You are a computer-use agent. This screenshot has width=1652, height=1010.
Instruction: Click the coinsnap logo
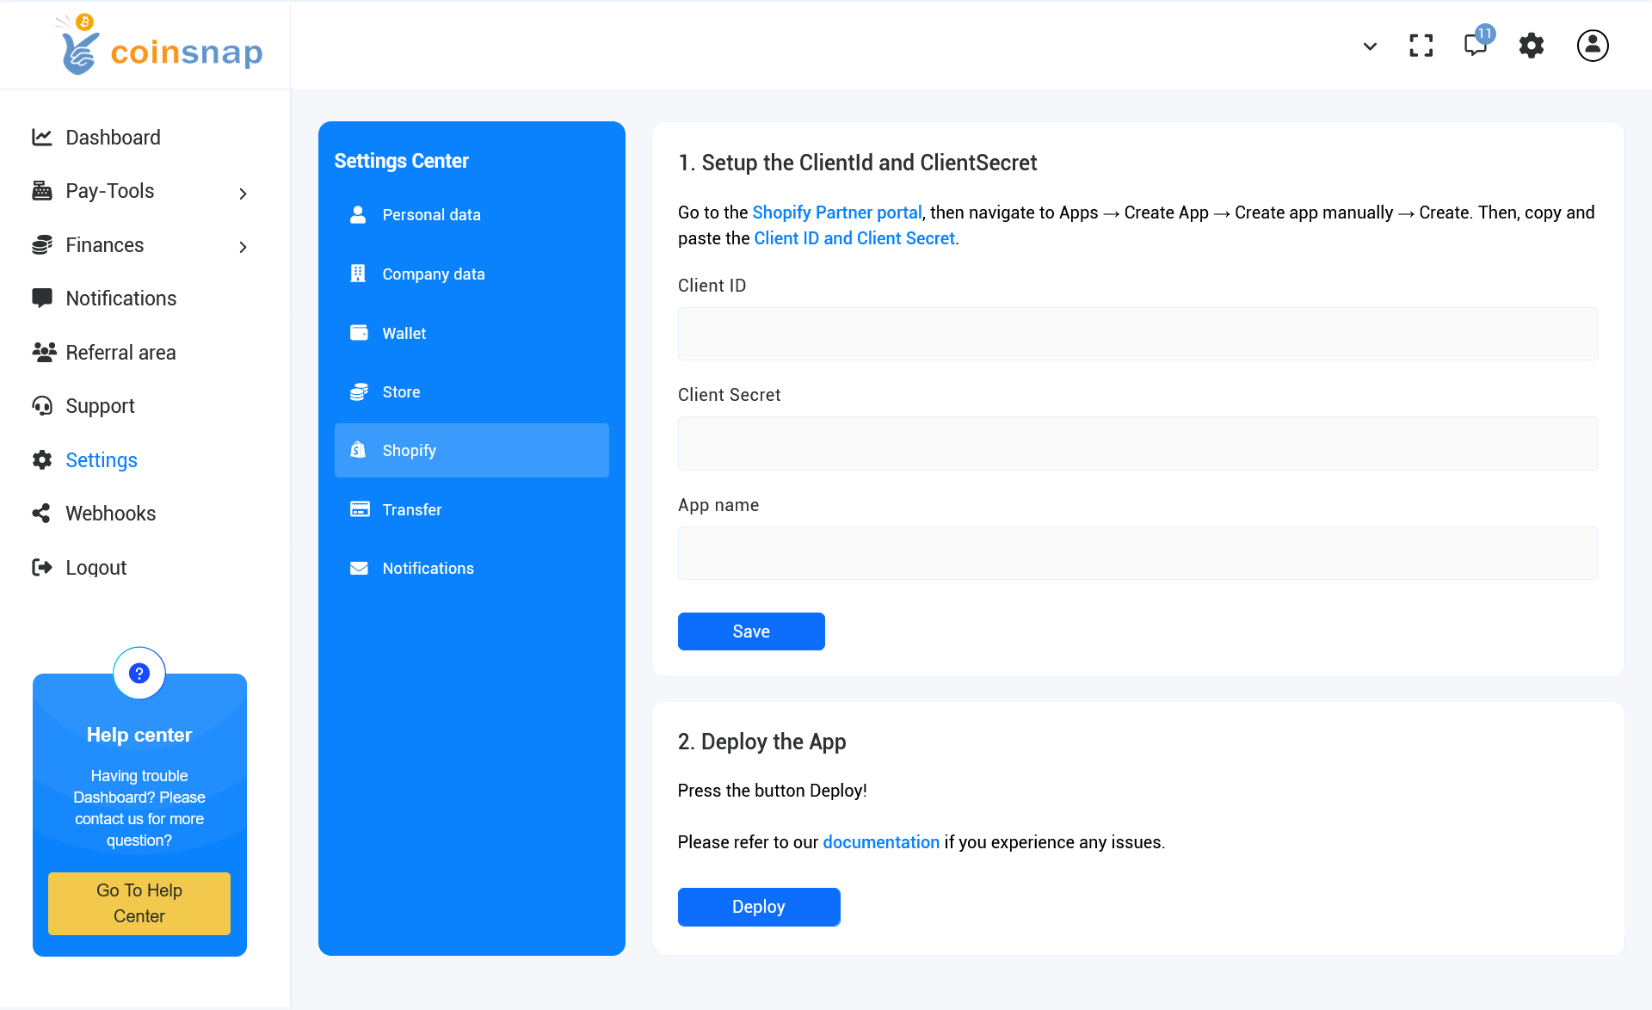click(x=161, y=46)
